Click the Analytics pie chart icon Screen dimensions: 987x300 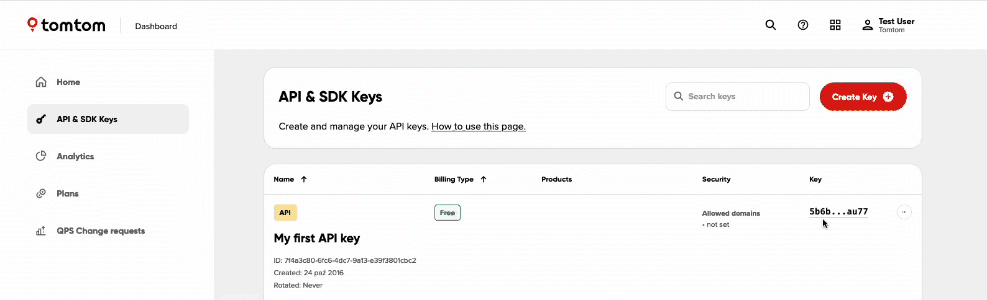41,156
